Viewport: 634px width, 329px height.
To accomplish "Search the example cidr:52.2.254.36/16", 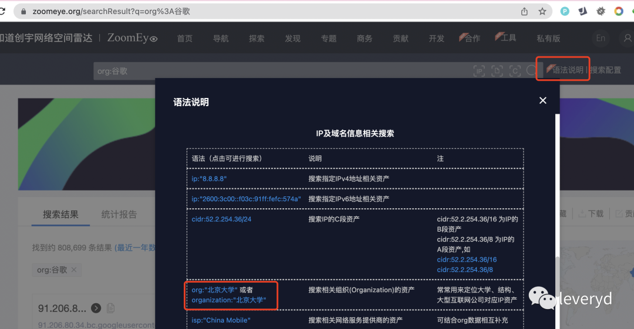I will pos(467,259).
